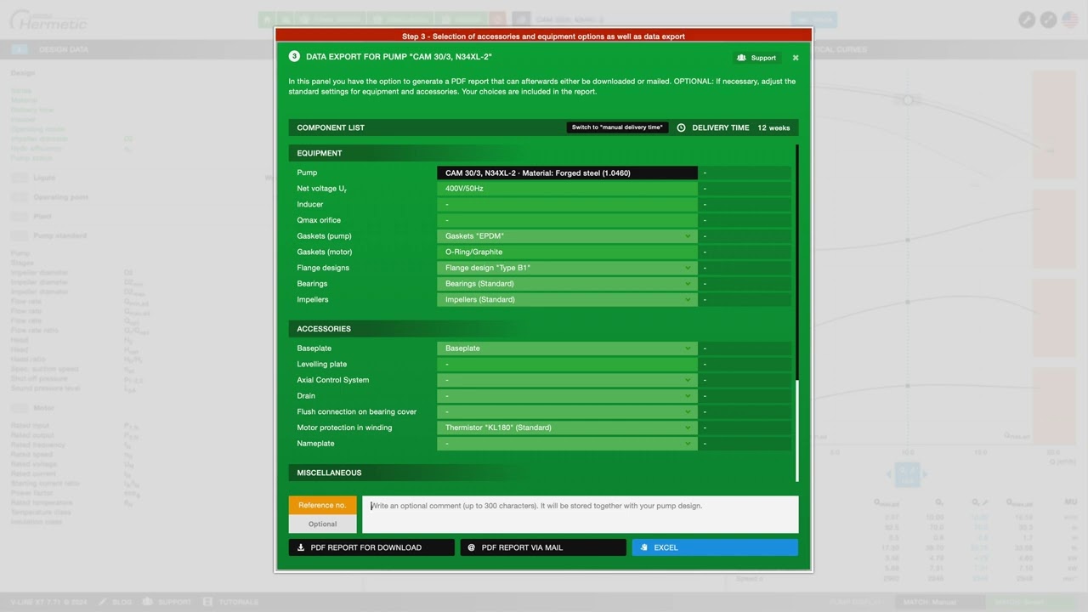The width and height of the screenshot is (1088, 612).
Task: Open Support from the dialog header
Action: tap(756, 58)
